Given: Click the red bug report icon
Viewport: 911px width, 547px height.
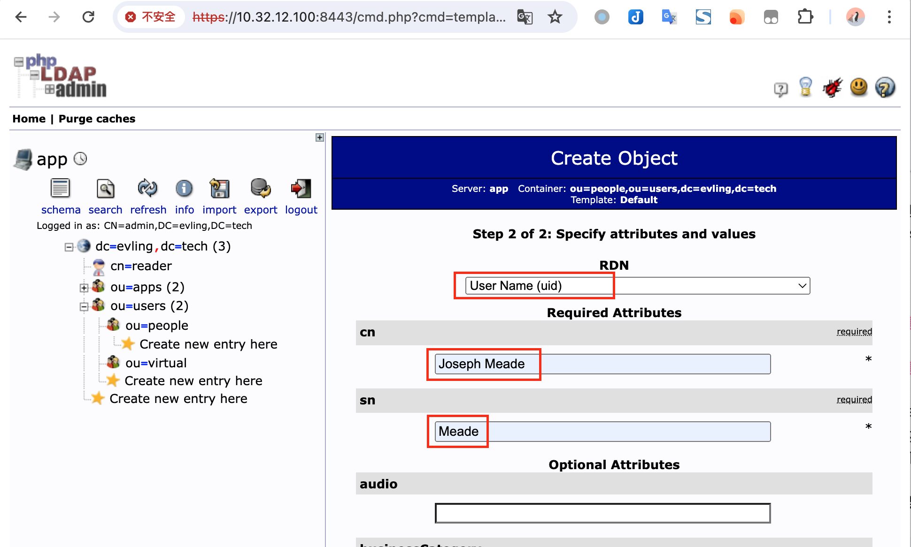Looking at the screenshot, I should pyautogui.click(x=832, y=87).
